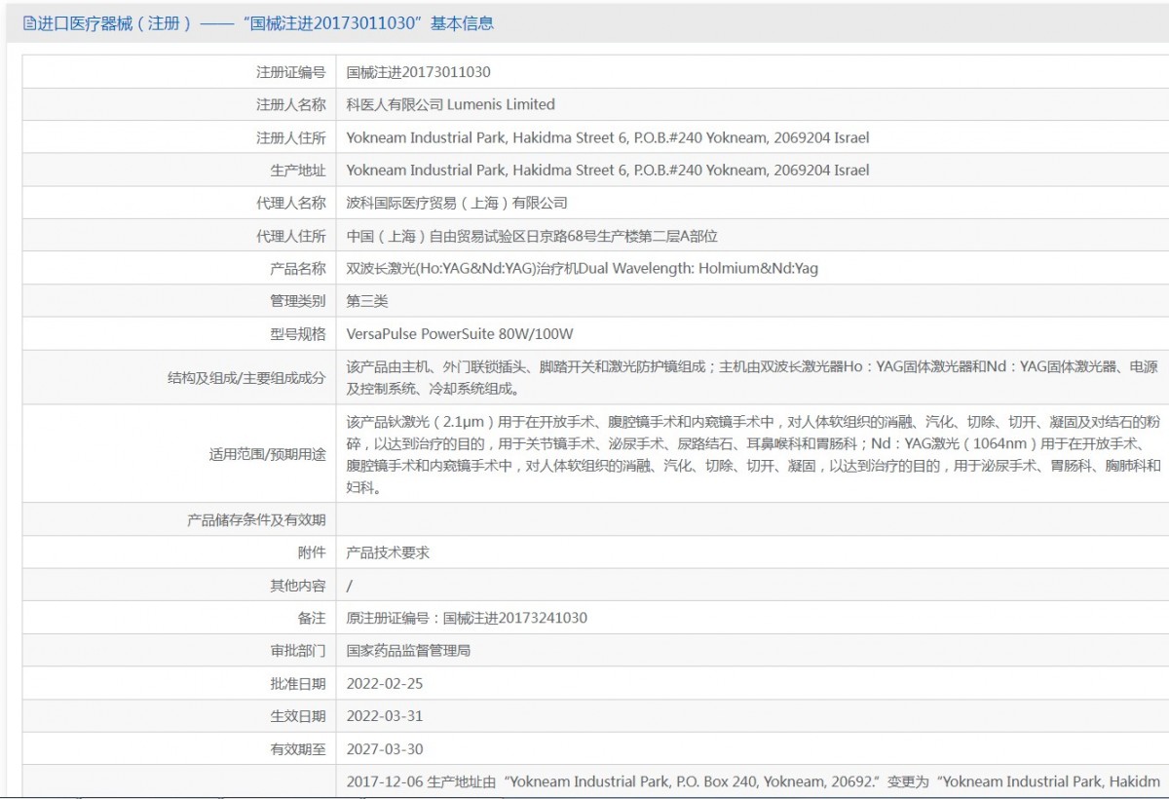Viewport: 1169px width, 799px height.
Task: Click the document icon in the header
Action: 29,23
